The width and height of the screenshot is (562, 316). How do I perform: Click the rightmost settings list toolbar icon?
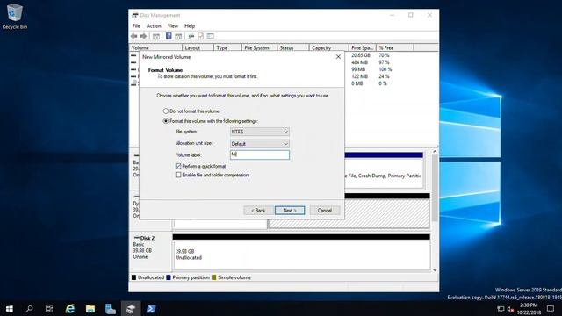tap(211, 36)
